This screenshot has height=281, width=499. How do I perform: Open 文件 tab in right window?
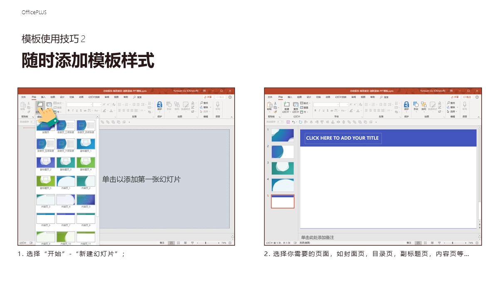tap(270, 97)
